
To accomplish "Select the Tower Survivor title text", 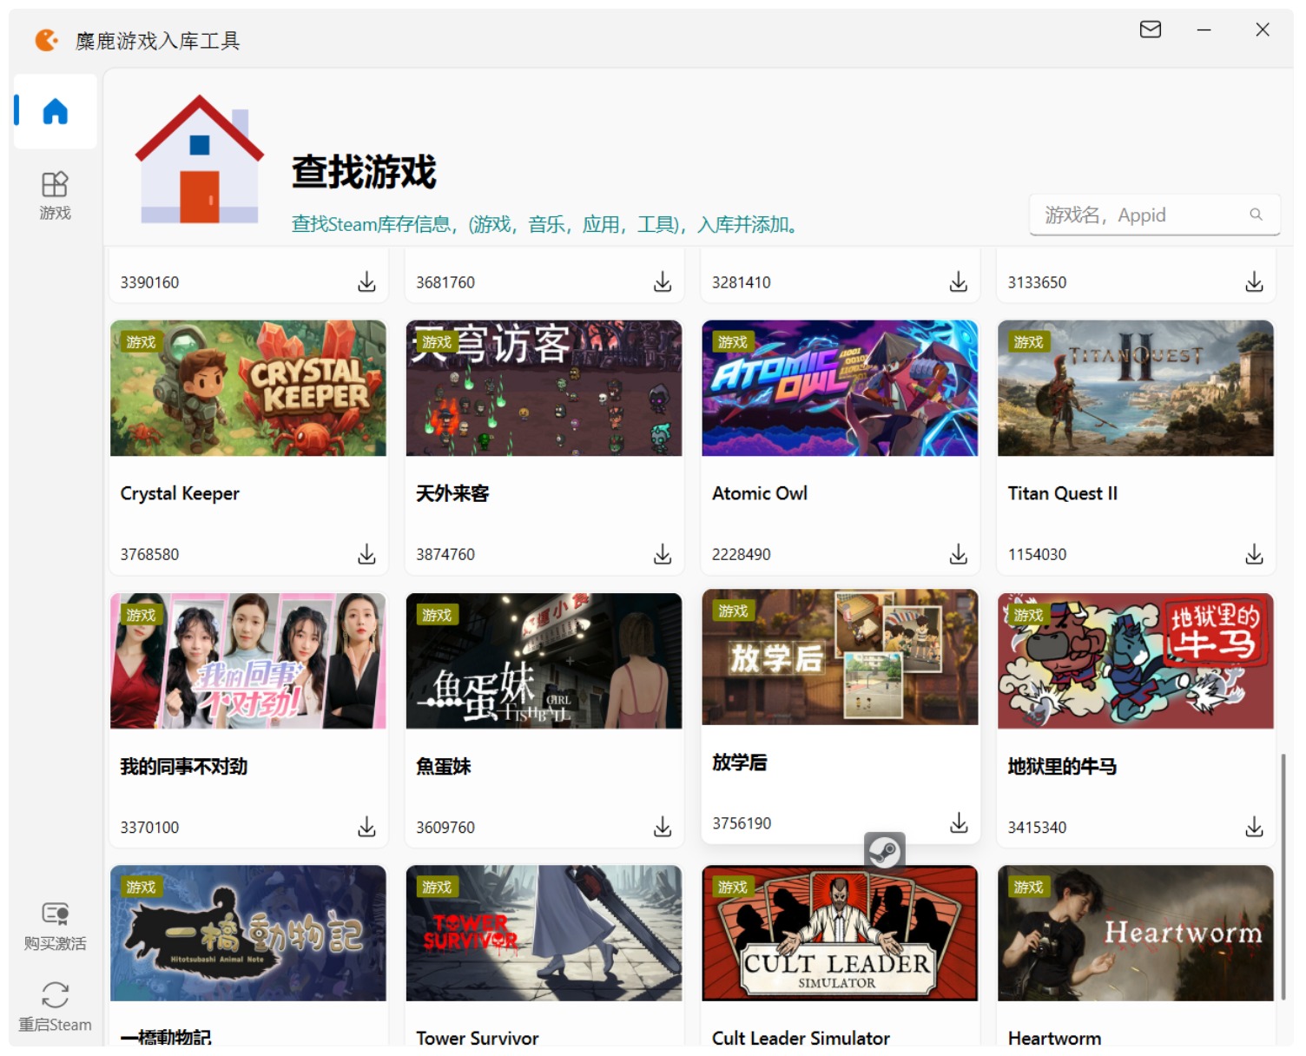I will pyautogui.click(x=478, y=1038).
